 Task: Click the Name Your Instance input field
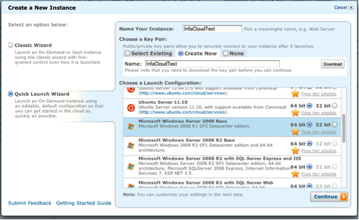coord(212,29)
